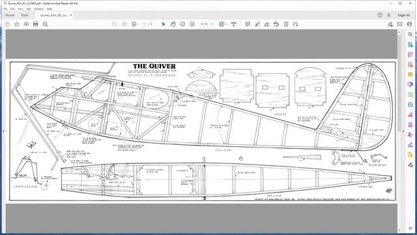Zoom in with the plus circle button

(192, 24)
